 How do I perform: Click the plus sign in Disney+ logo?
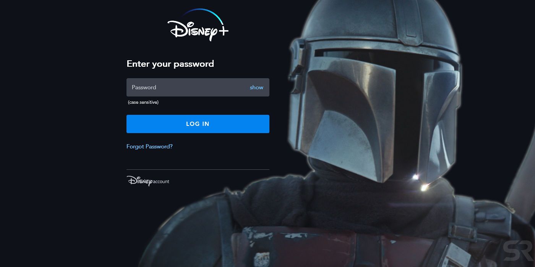pyautogui.click(x=222, y=32)
